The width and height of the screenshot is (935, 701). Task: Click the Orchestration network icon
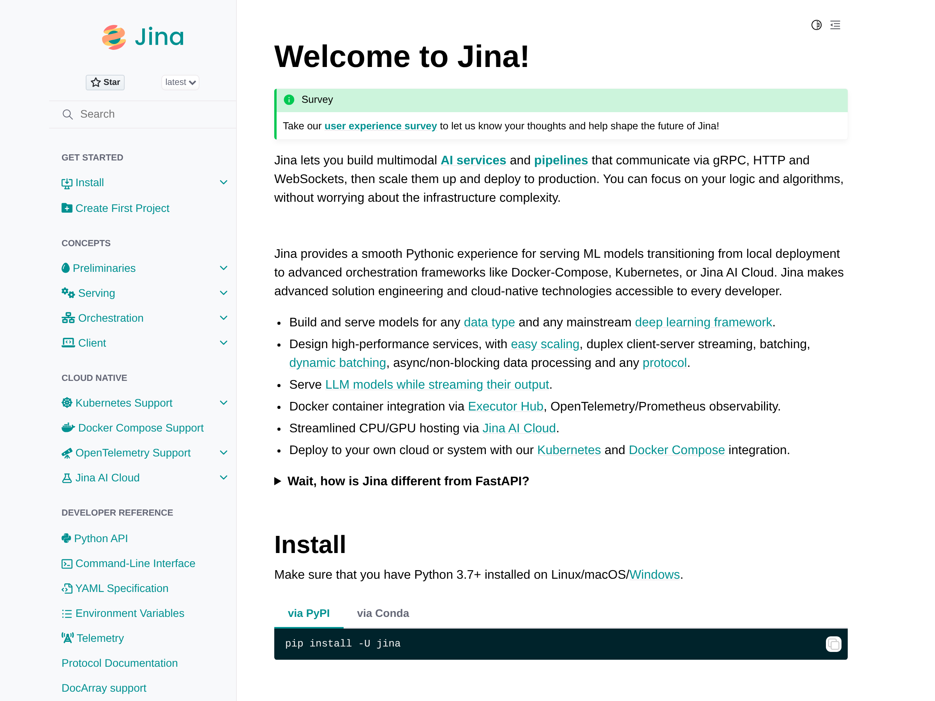68,318
